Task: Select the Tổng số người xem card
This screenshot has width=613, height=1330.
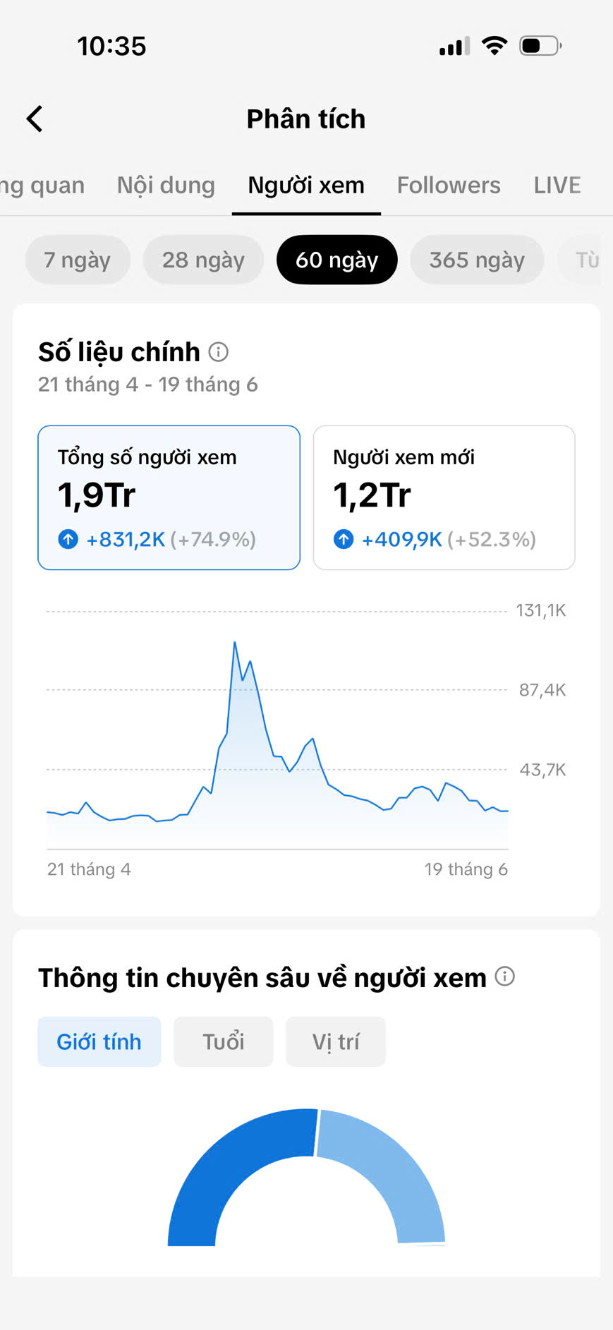Action: [169, 497]
